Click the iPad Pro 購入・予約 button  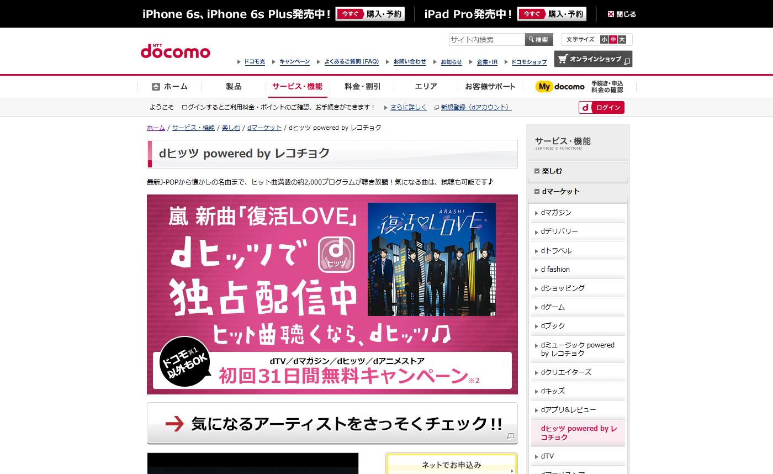[x=552, y=14]
